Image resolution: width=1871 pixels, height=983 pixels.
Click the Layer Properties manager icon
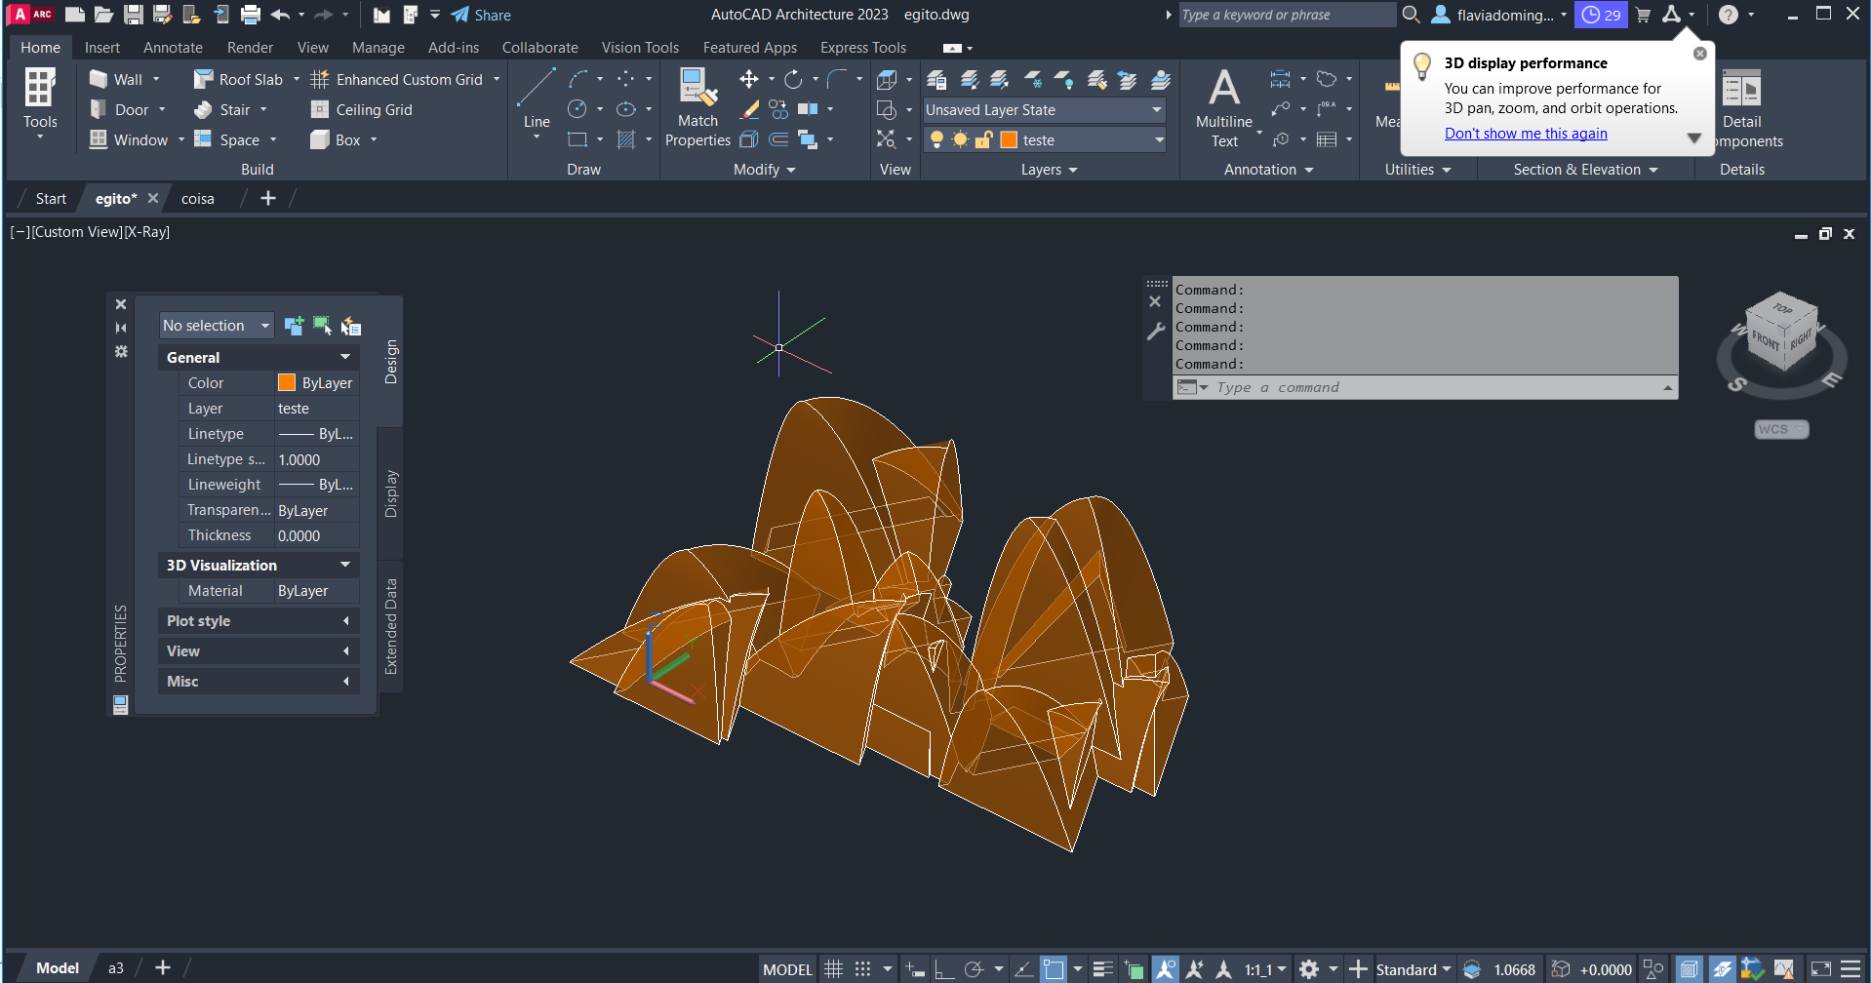pos(936,80)
